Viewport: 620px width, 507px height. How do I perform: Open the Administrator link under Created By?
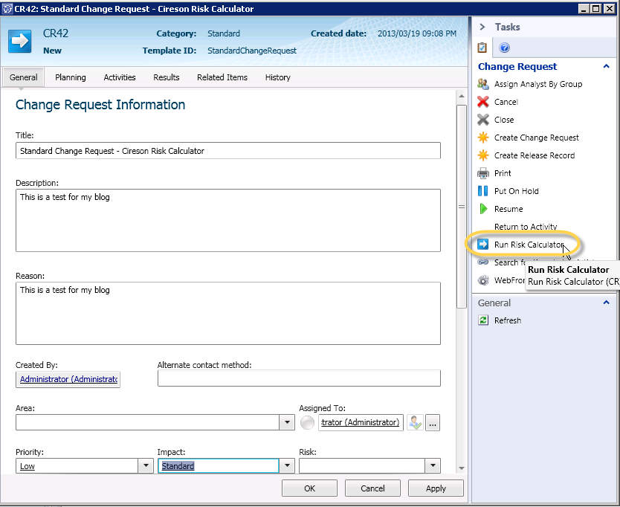coord(68,379)
